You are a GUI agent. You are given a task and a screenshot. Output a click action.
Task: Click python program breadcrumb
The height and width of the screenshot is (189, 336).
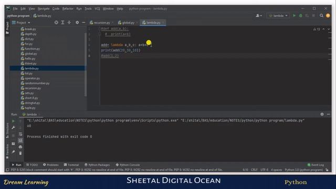[18, 16]
